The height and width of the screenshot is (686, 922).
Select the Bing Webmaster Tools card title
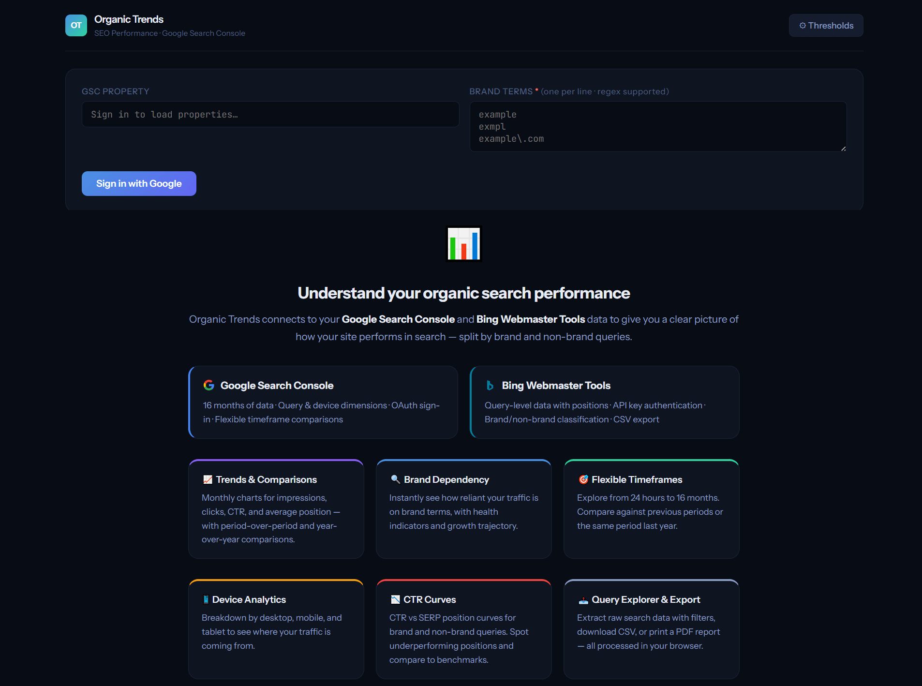[556, 386]
